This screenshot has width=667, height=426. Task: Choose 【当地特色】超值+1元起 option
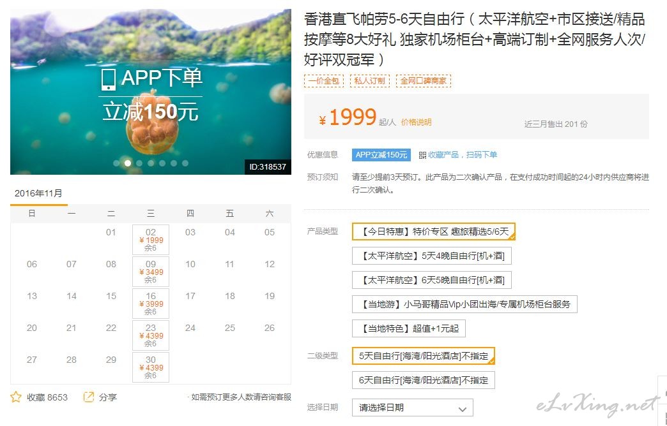(x=409, y=328)
